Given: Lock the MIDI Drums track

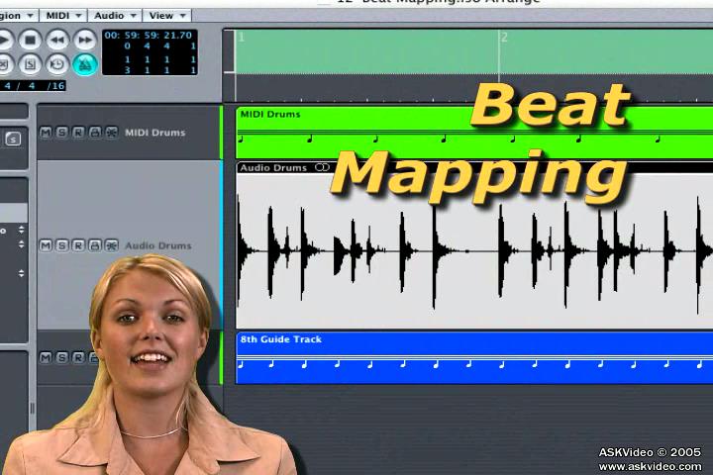Looking at the screenshot, I should point(95,133).
